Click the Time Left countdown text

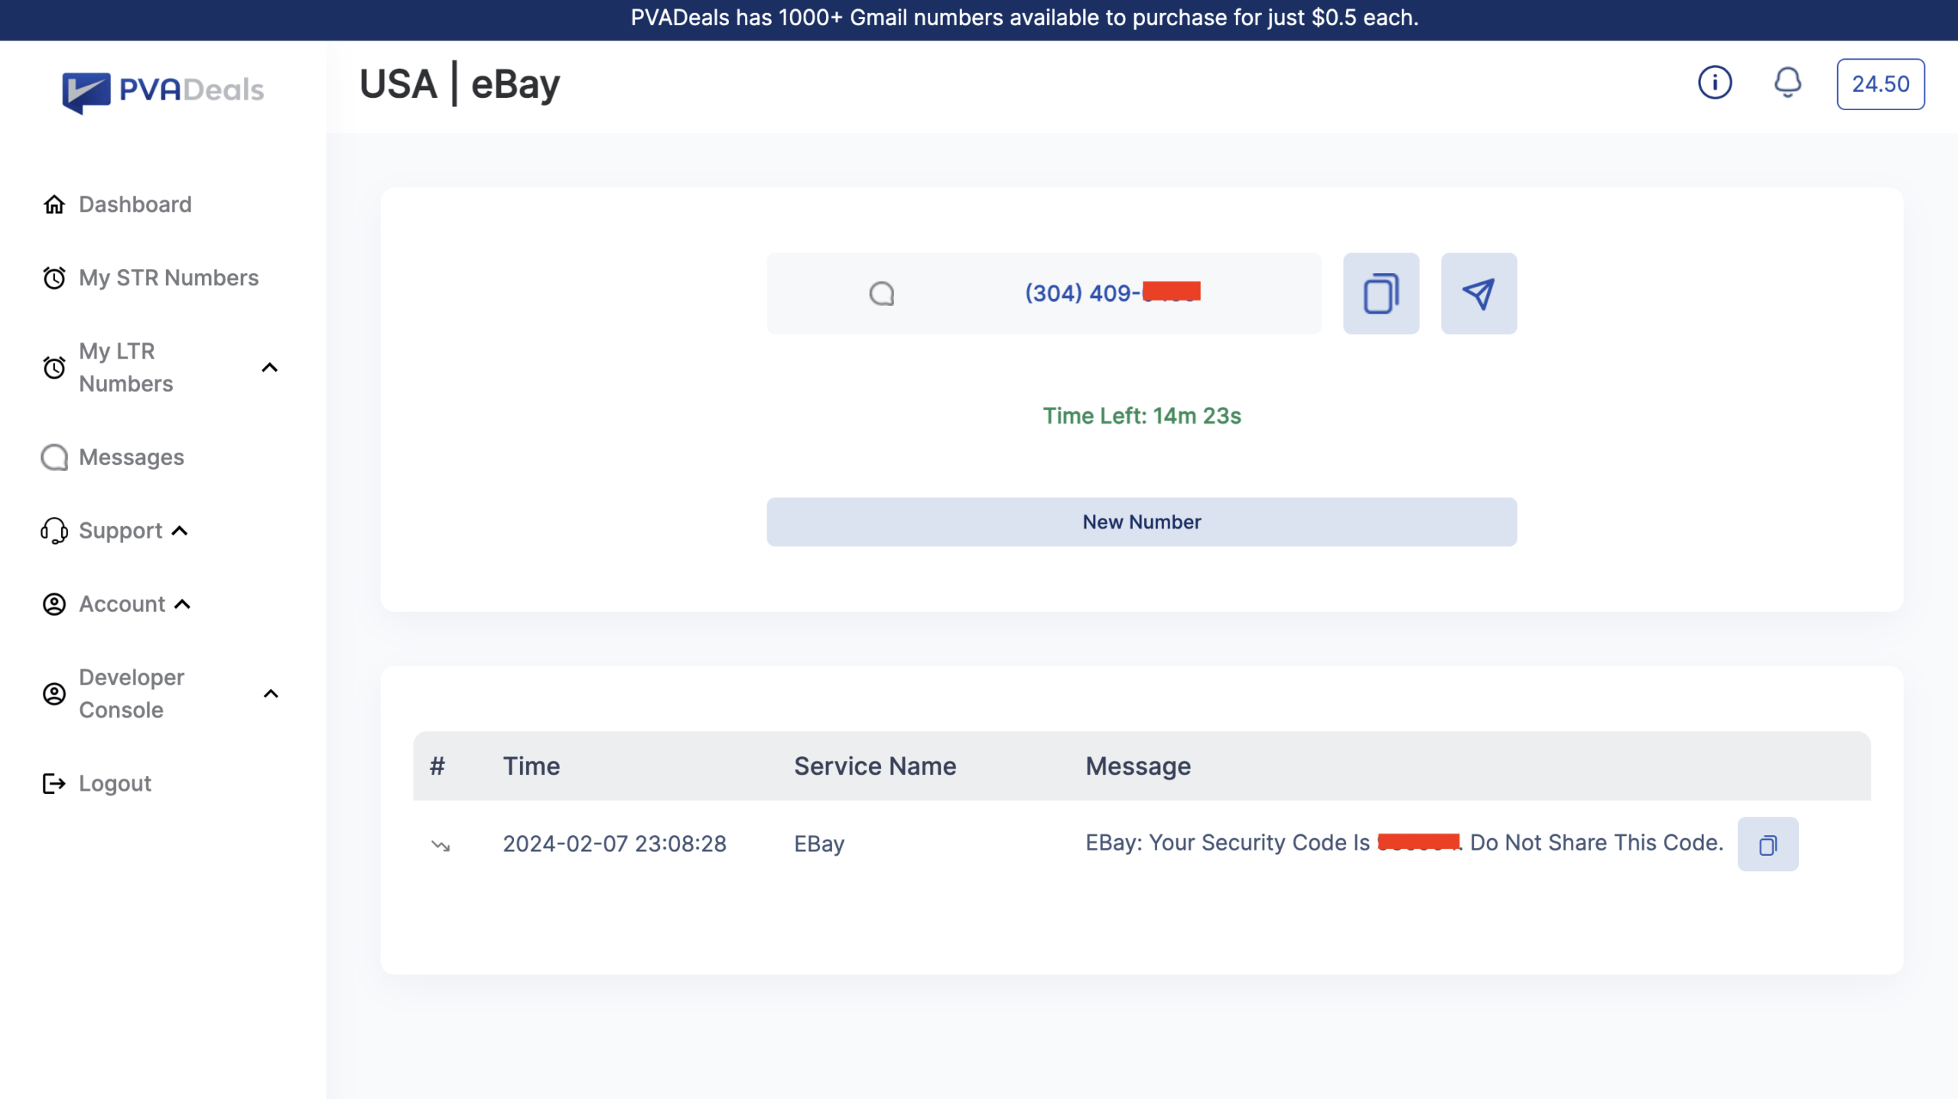pos(1142,416)
